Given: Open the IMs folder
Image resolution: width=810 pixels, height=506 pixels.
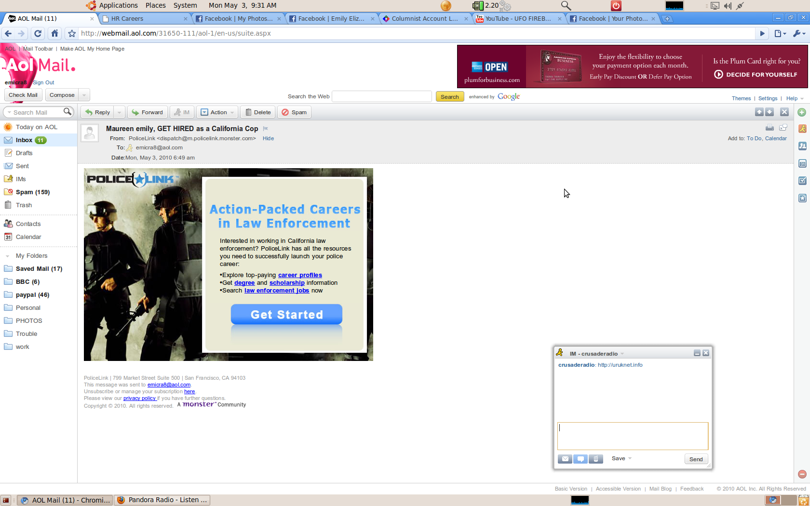Looking at the screenshot, I should [21, 179].
